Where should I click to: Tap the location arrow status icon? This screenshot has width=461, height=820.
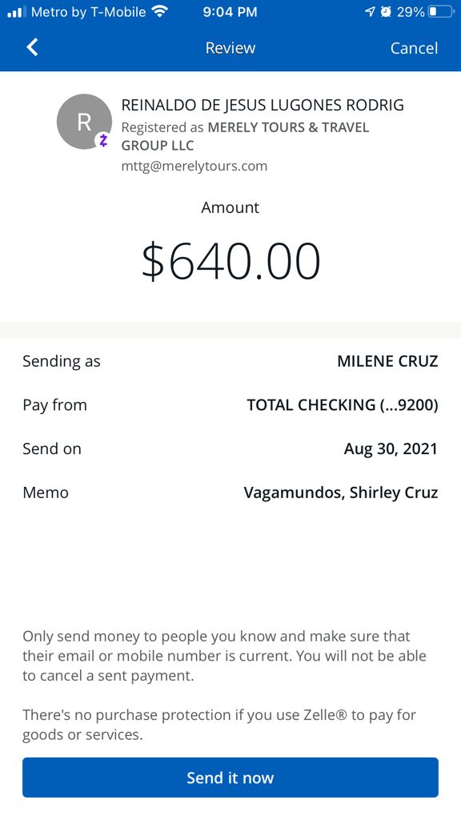(370, 11)
